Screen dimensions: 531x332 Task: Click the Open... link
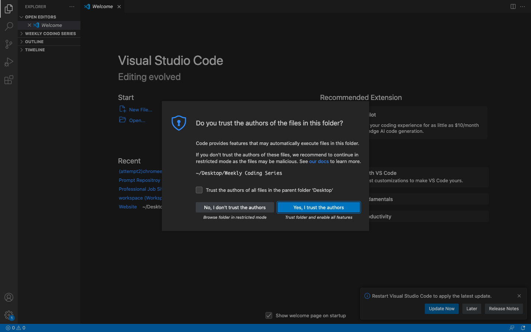point(137,120)
